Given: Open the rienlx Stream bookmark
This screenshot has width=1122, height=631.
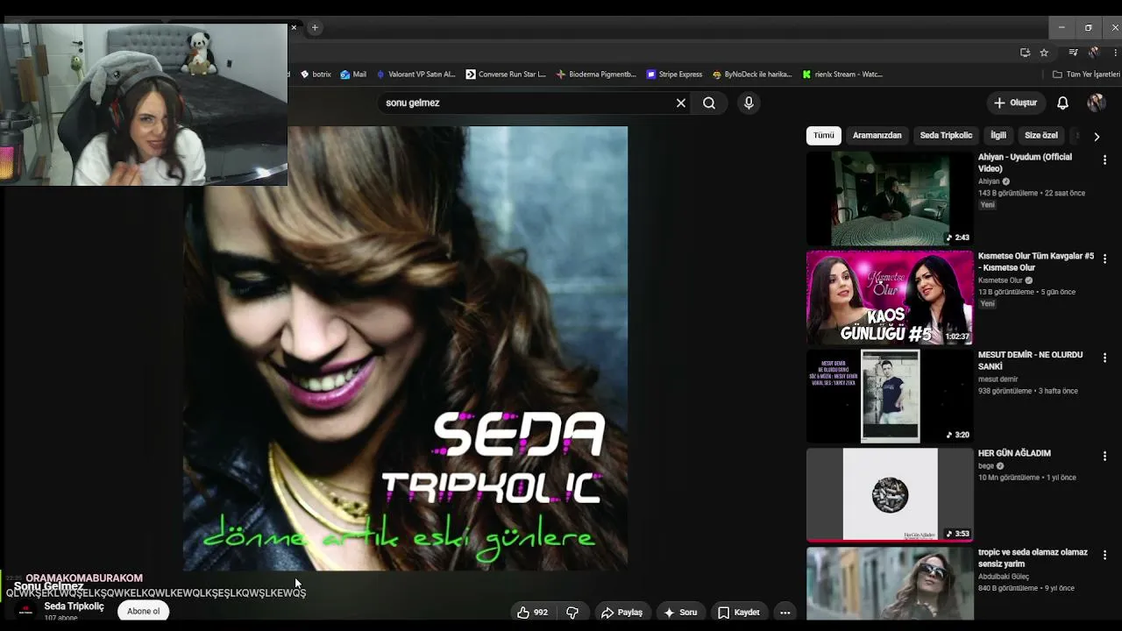Looking at the screenshot, I should pos(842,74).
